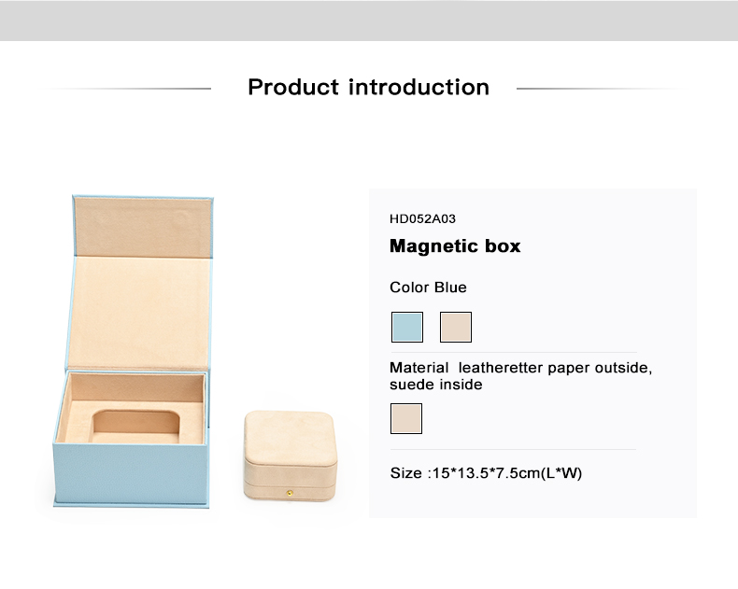Click the gold clasp button on beige box
738x589 pixels.
coord(290,493)
